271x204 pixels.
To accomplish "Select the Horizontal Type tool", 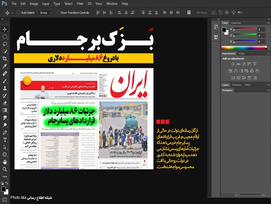I will [4, 140].
